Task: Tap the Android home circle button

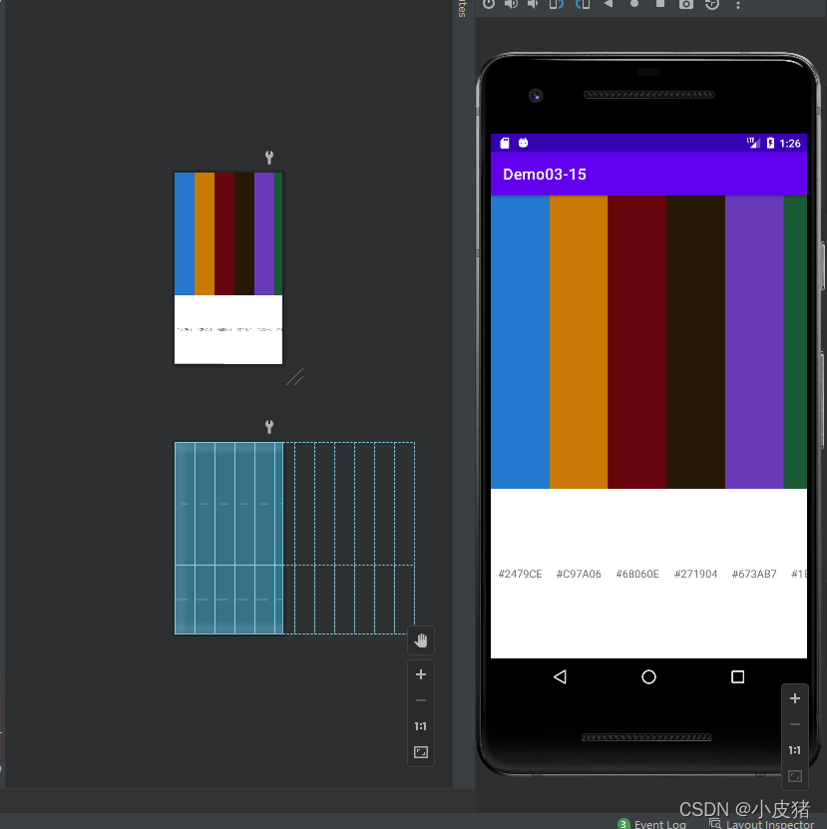Action: pos(648,677)
